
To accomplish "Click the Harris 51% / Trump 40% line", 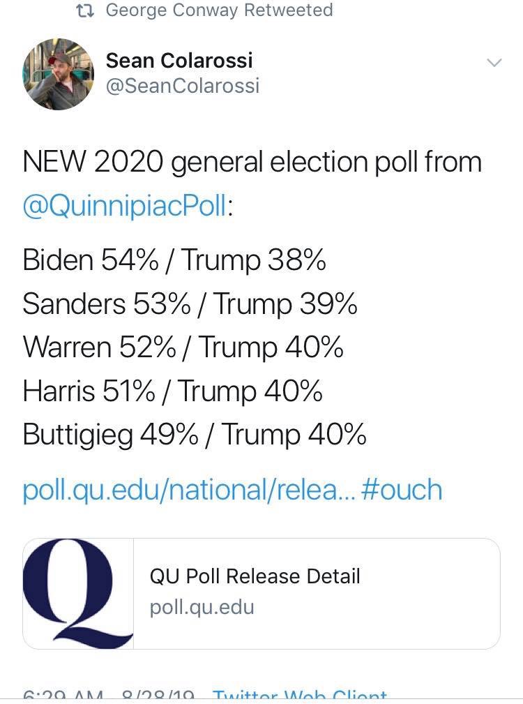I will 172,391.
